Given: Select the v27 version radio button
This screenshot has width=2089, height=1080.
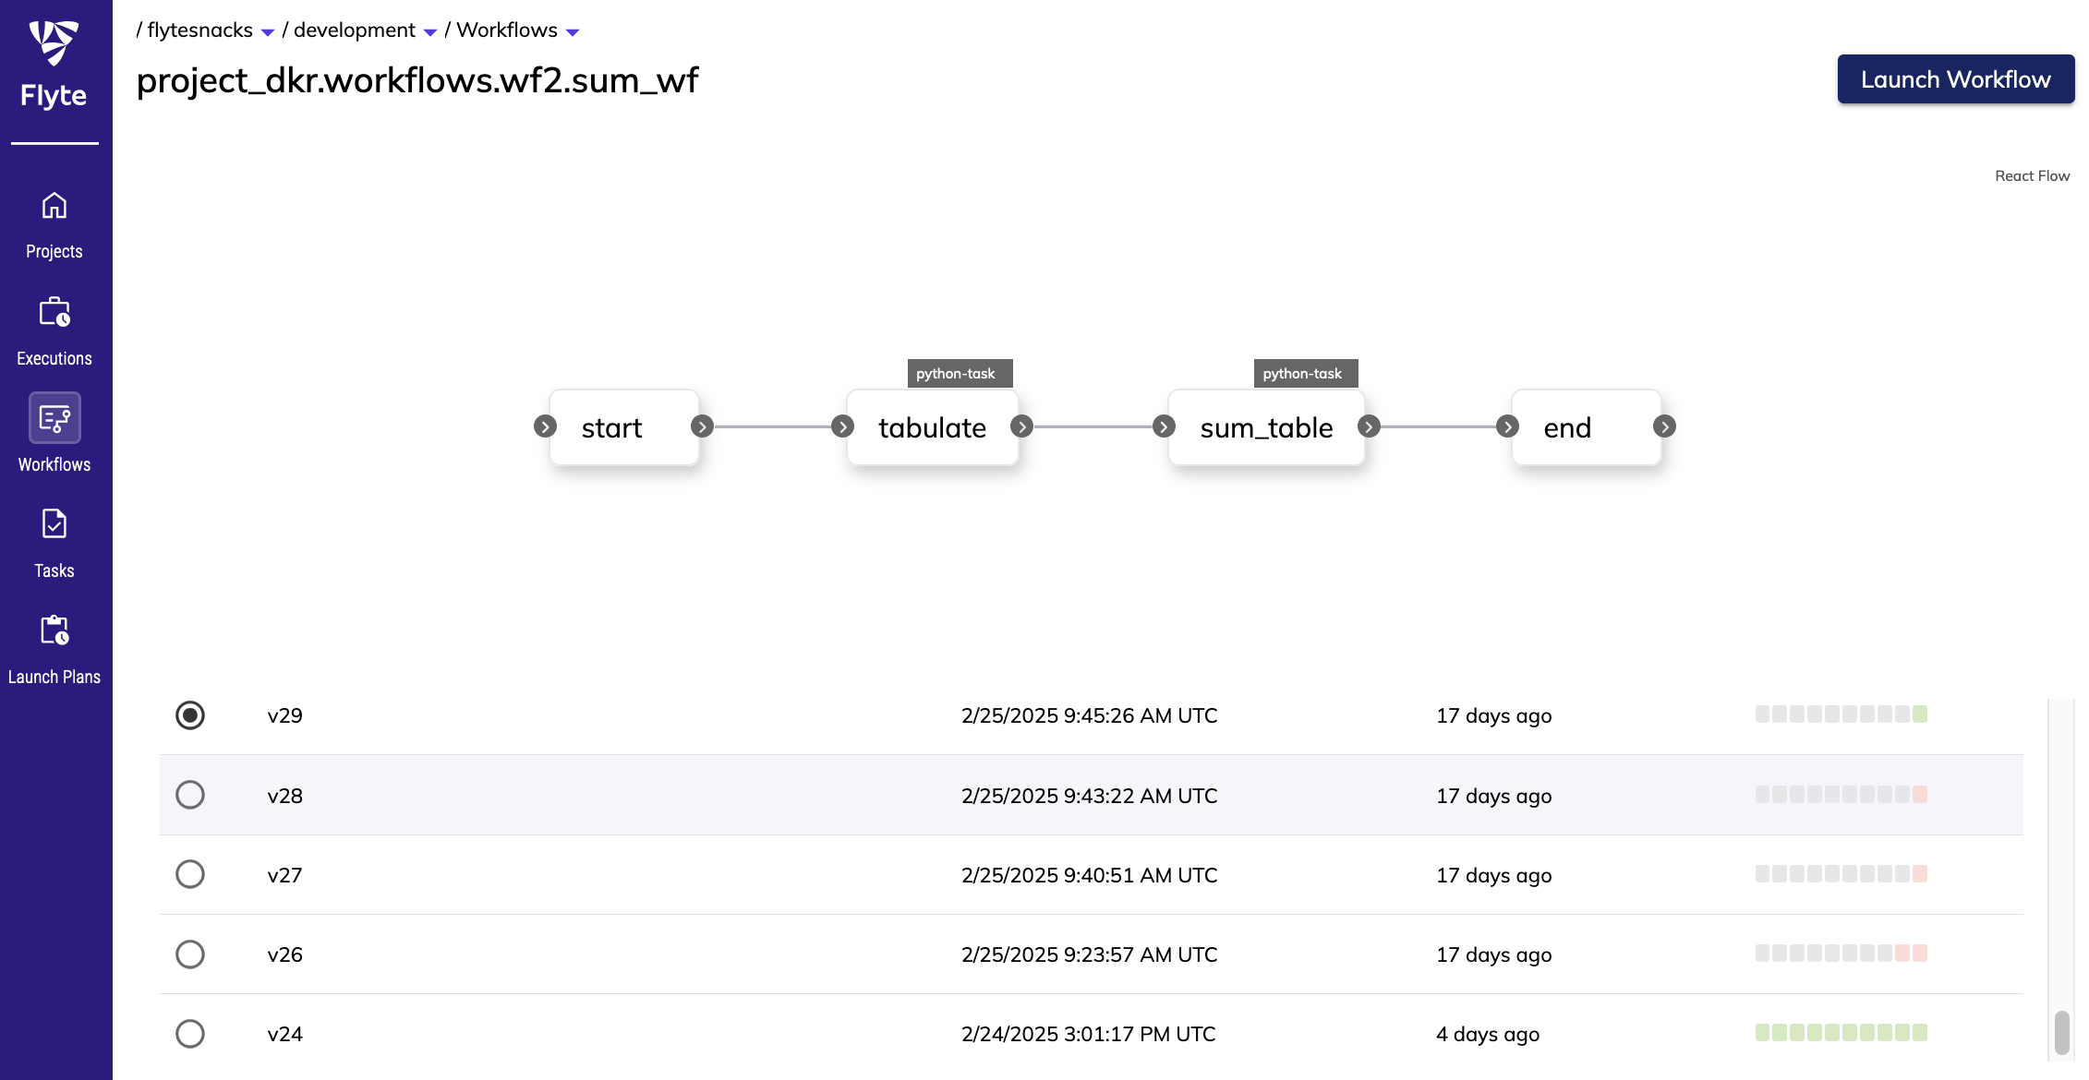Looking at the screenshot, I should pyautogui.click(x=190, y=874).
